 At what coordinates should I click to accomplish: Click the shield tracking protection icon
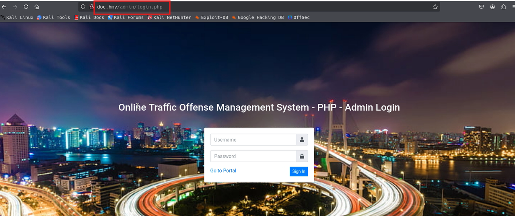coord(83,7)
